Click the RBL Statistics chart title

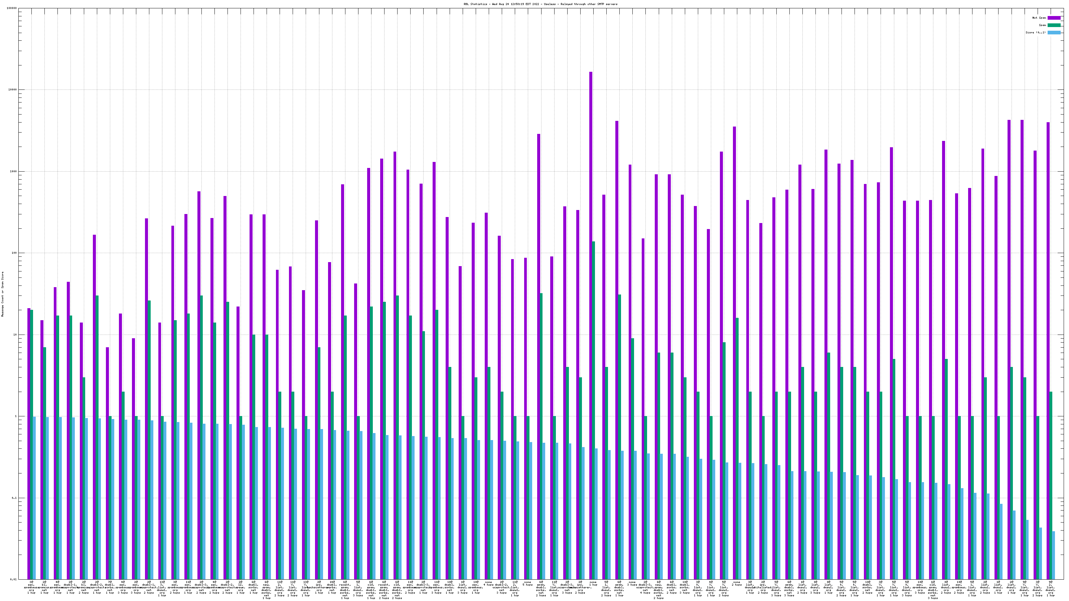[x=540, y=4]
